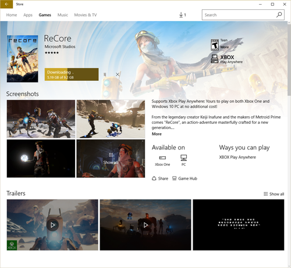Pause the ReCore download
This screenshot has width=291, height=268.
105,74
